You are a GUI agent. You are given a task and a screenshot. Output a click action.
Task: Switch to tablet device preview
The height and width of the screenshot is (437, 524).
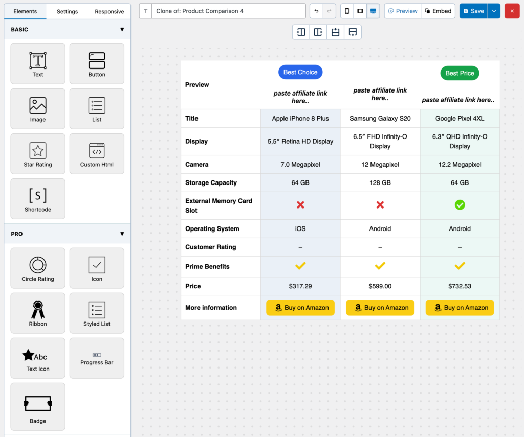pyautogui.click(x=360, y=11)
